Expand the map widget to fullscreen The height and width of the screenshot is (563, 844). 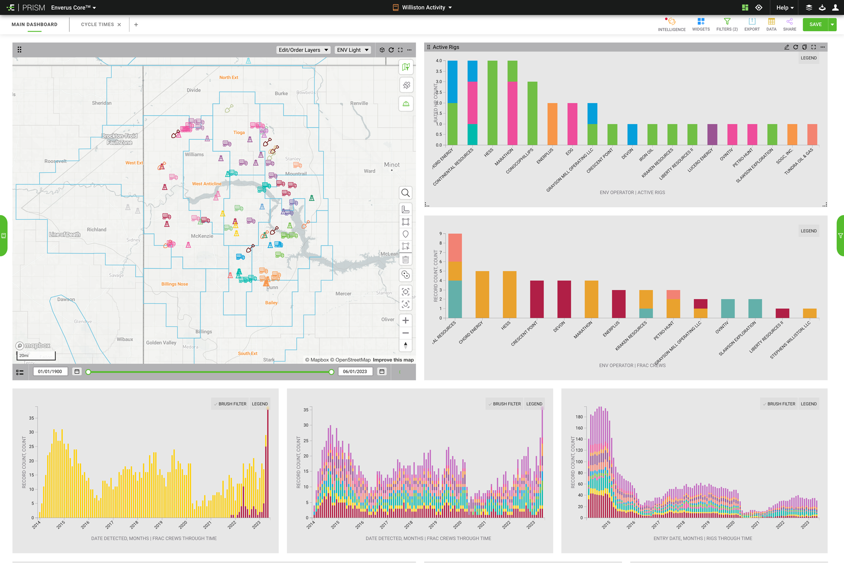coord(400,50)
